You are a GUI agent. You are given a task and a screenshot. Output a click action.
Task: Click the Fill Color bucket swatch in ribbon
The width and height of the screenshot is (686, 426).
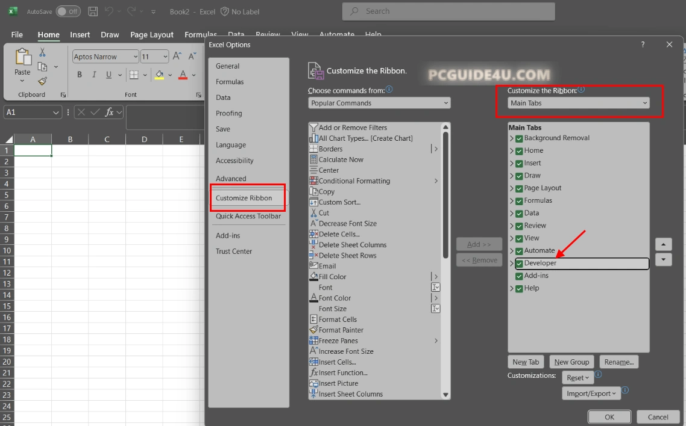pyautogui.click(x=159, y=75)
